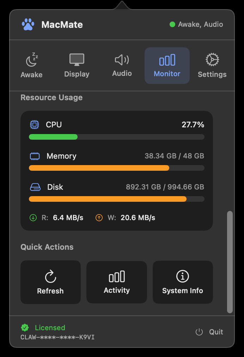This screenshot has height=357, width=244.
Task: Click the CPU chip icon
Action: coord(35,124)
